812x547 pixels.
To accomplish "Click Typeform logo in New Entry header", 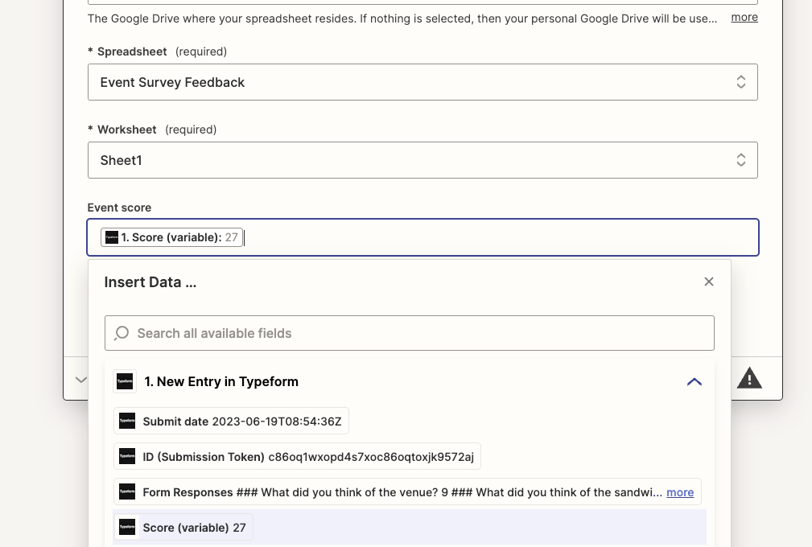I will click(x=125, y=381).
